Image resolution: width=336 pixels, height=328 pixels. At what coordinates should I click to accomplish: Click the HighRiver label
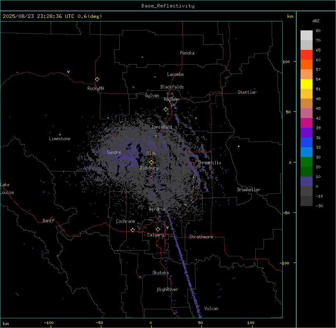click(168, 289)
